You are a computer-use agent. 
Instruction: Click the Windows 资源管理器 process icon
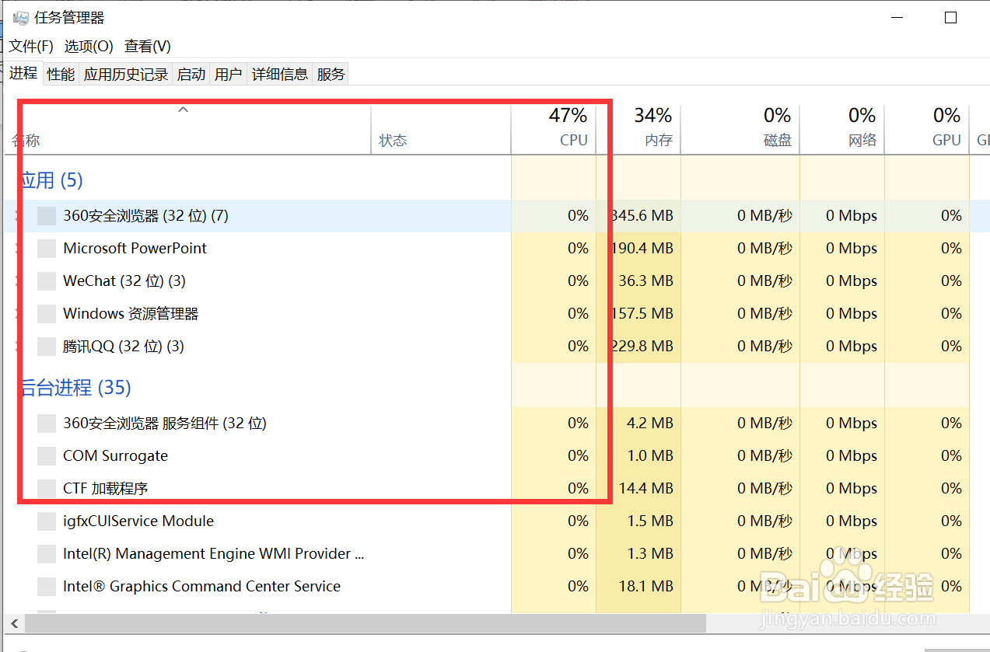pyautogui.click(x=47, y=314)
